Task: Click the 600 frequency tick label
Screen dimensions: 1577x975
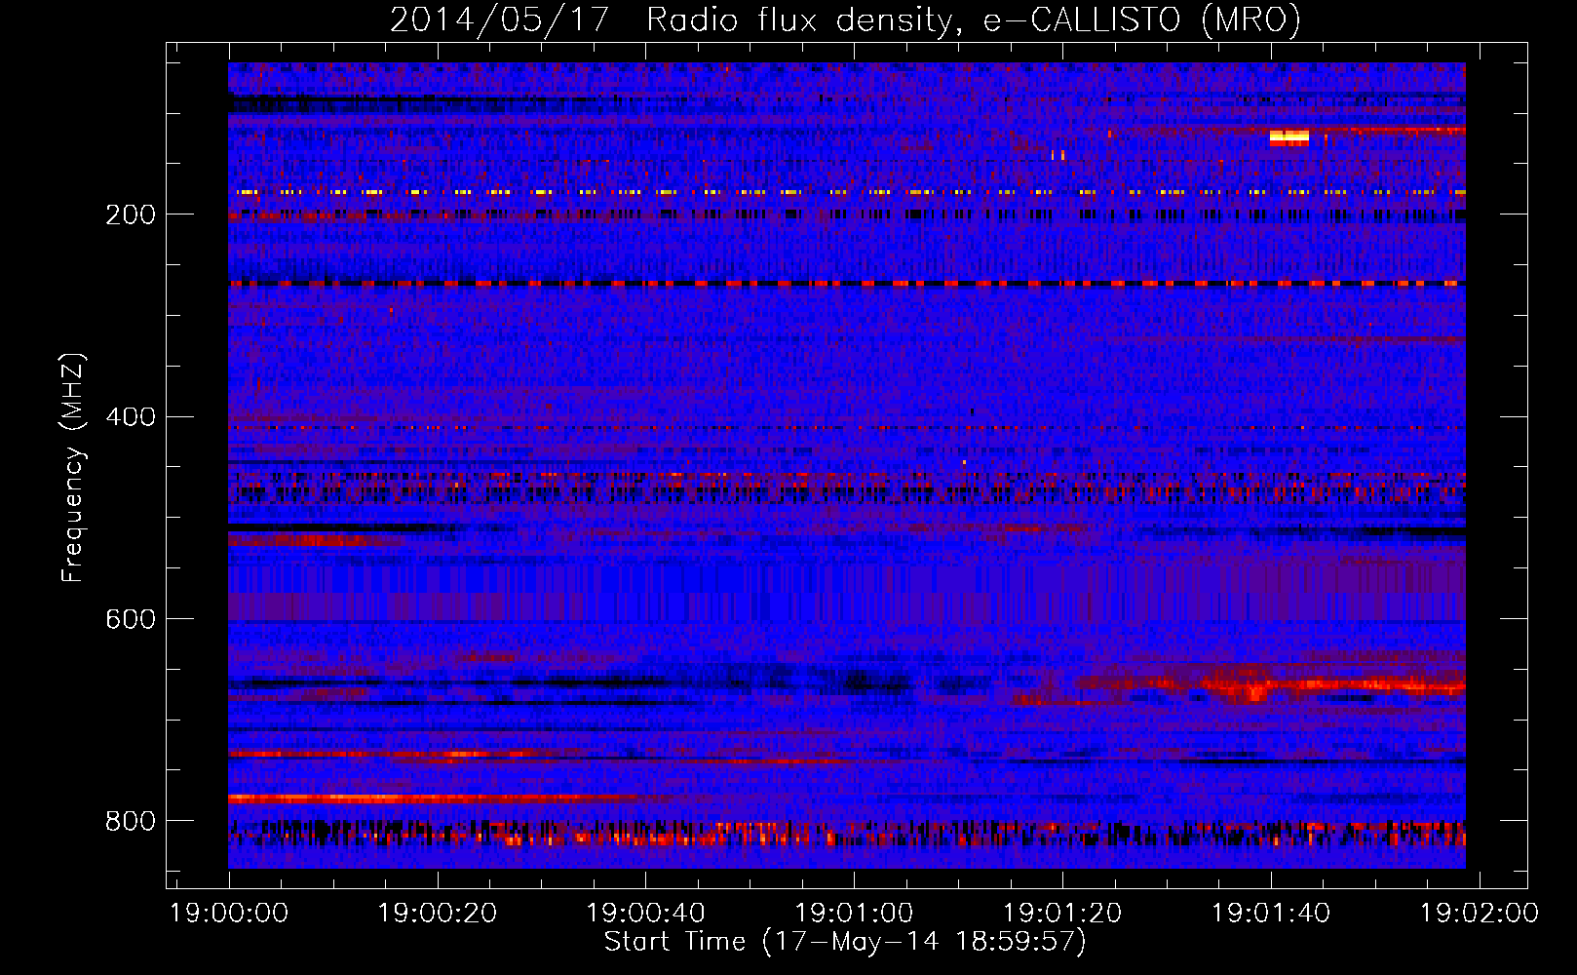Action: (131, 619)
